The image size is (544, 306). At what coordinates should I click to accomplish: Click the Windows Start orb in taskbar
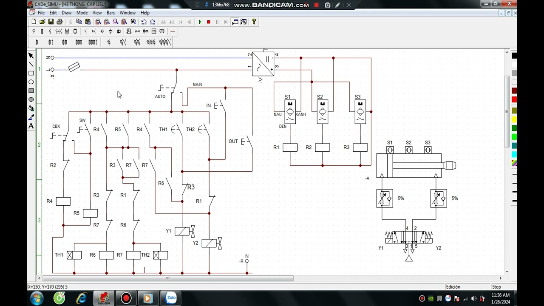pyautogui.click(x=37, y=298)
